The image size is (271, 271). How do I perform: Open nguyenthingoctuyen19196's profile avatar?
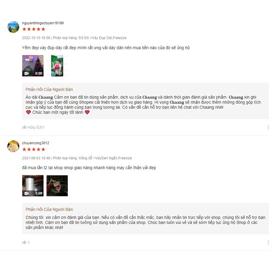click(13, 27)
